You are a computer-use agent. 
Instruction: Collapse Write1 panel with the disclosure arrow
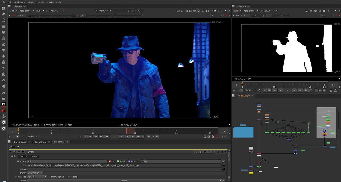11,152
